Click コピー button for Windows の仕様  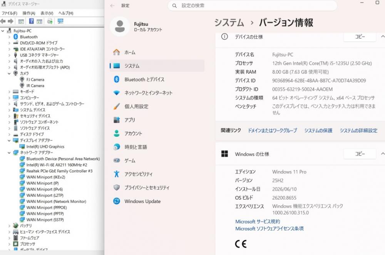(x=360, y=154)
